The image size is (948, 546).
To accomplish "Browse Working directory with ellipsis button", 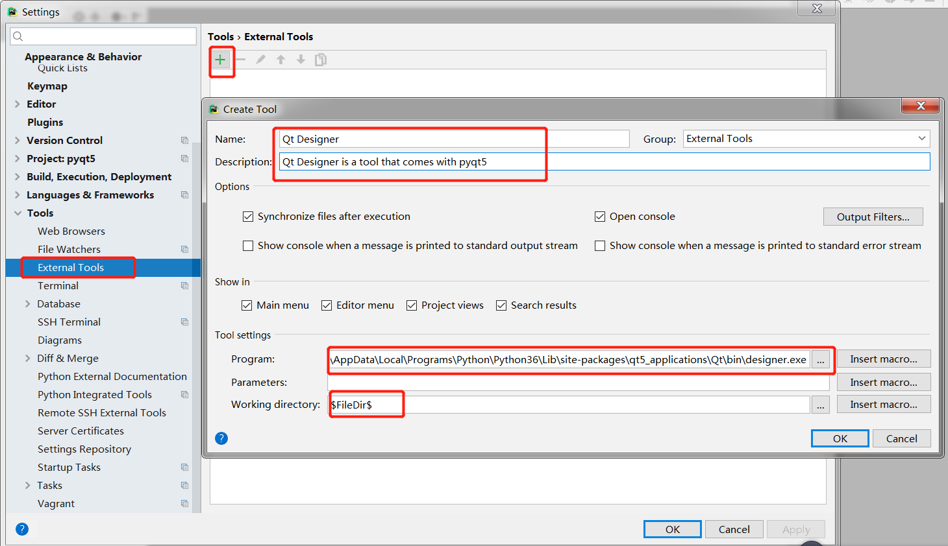I will (x=820, y=404).
